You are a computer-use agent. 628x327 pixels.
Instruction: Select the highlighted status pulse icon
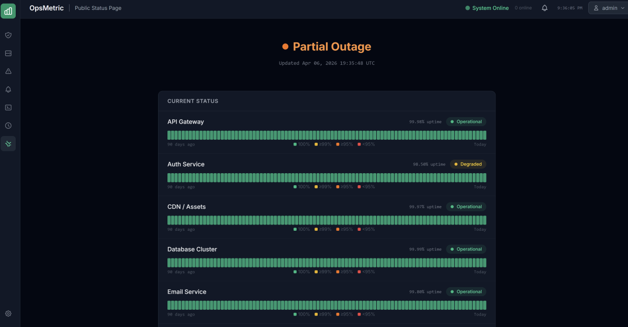8,143
